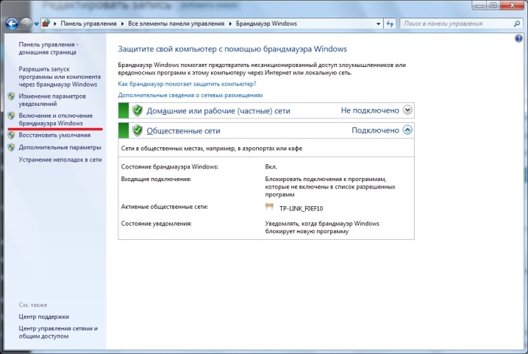528x354 pixels.
Task: Click the Control Panel icon in the address bar
Action: point(46,24)
